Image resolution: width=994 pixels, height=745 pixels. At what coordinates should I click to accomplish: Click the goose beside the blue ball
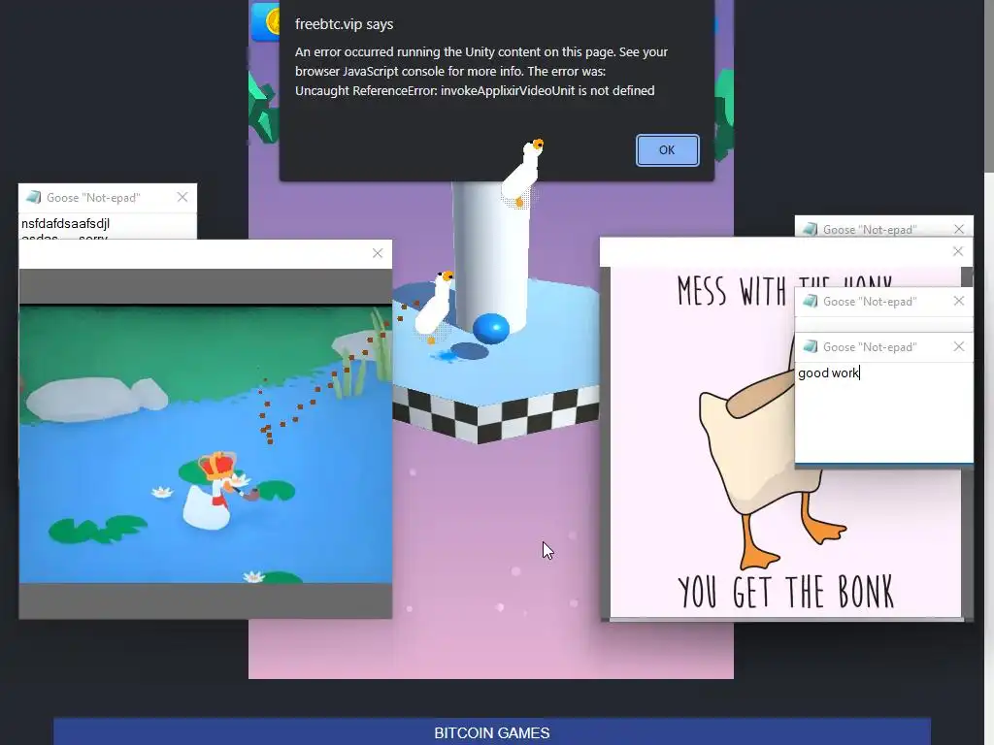click(435, 306)
